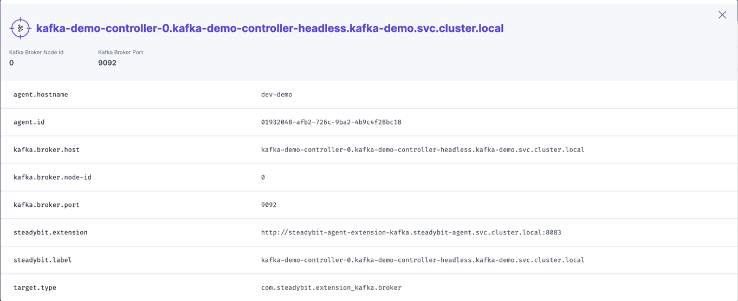Click the agent.hostname attribute key
This screenshot has height=301, width=738.
coord(41,94)
